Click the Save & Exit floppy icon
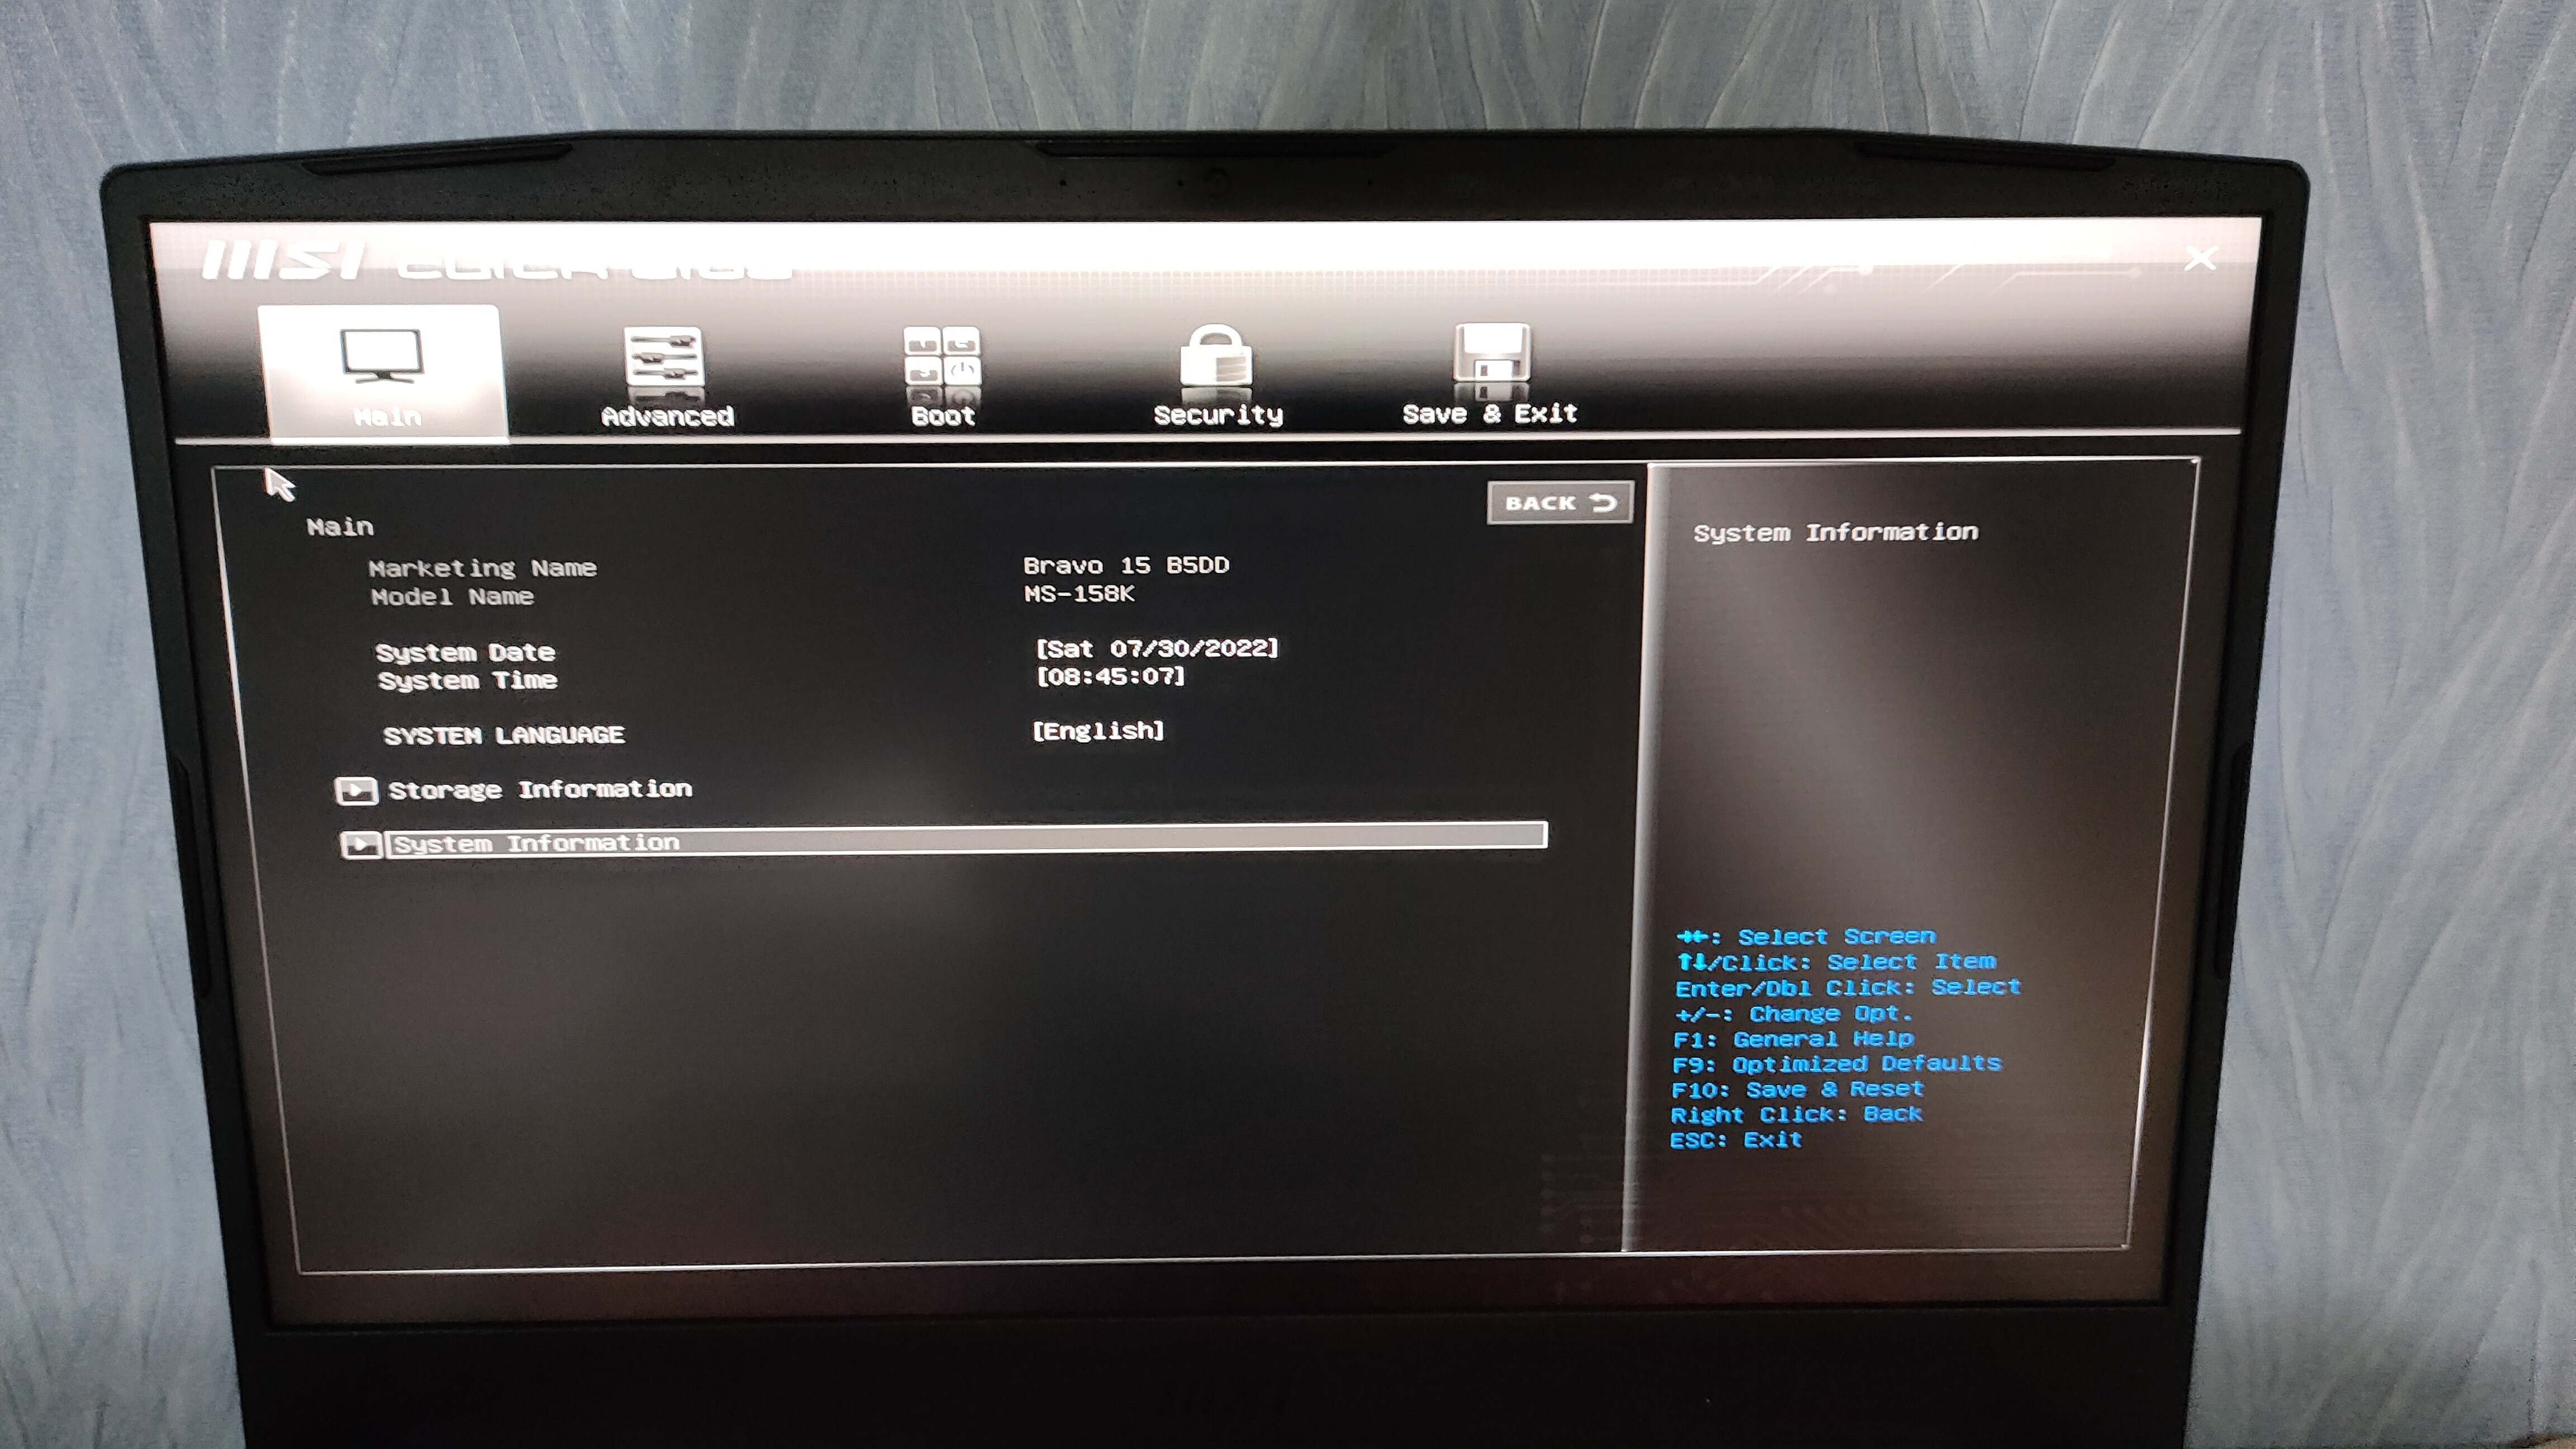Screen dimensions: 2576x1449 1490,353
